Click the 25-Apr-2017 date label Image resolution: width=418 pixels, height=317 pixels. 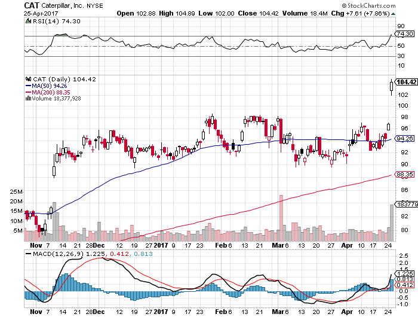coord(41,13)
